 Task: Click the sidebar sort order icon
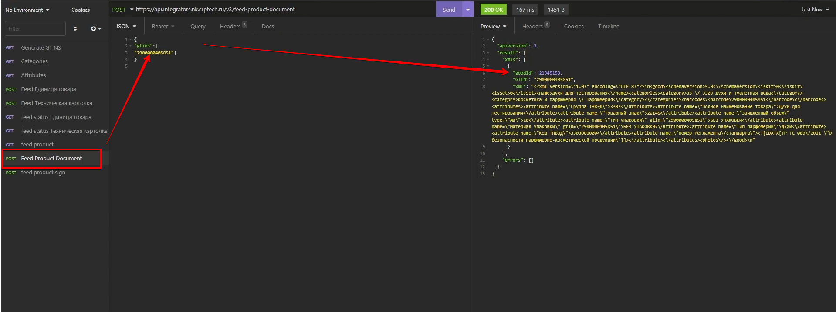pos(75,29)
